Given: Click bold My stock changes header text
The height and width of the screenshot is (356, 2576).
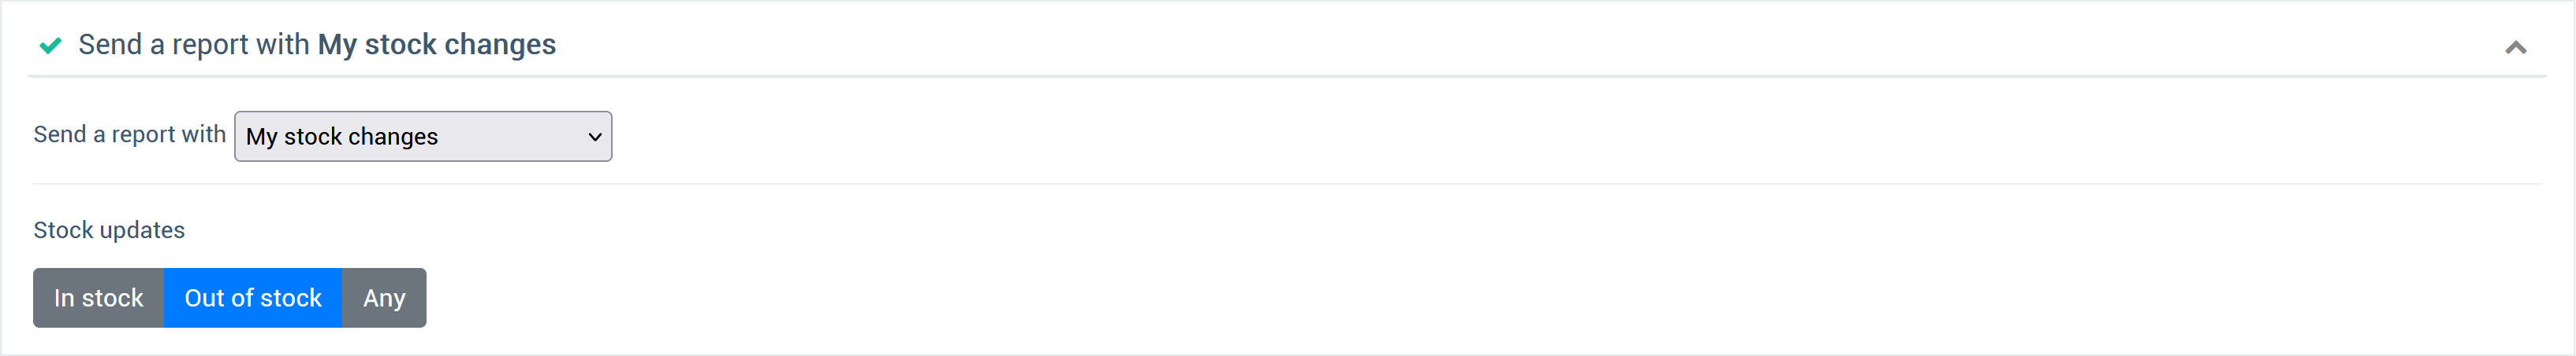Looking at the screenshot, I should (x=436, y=45).
